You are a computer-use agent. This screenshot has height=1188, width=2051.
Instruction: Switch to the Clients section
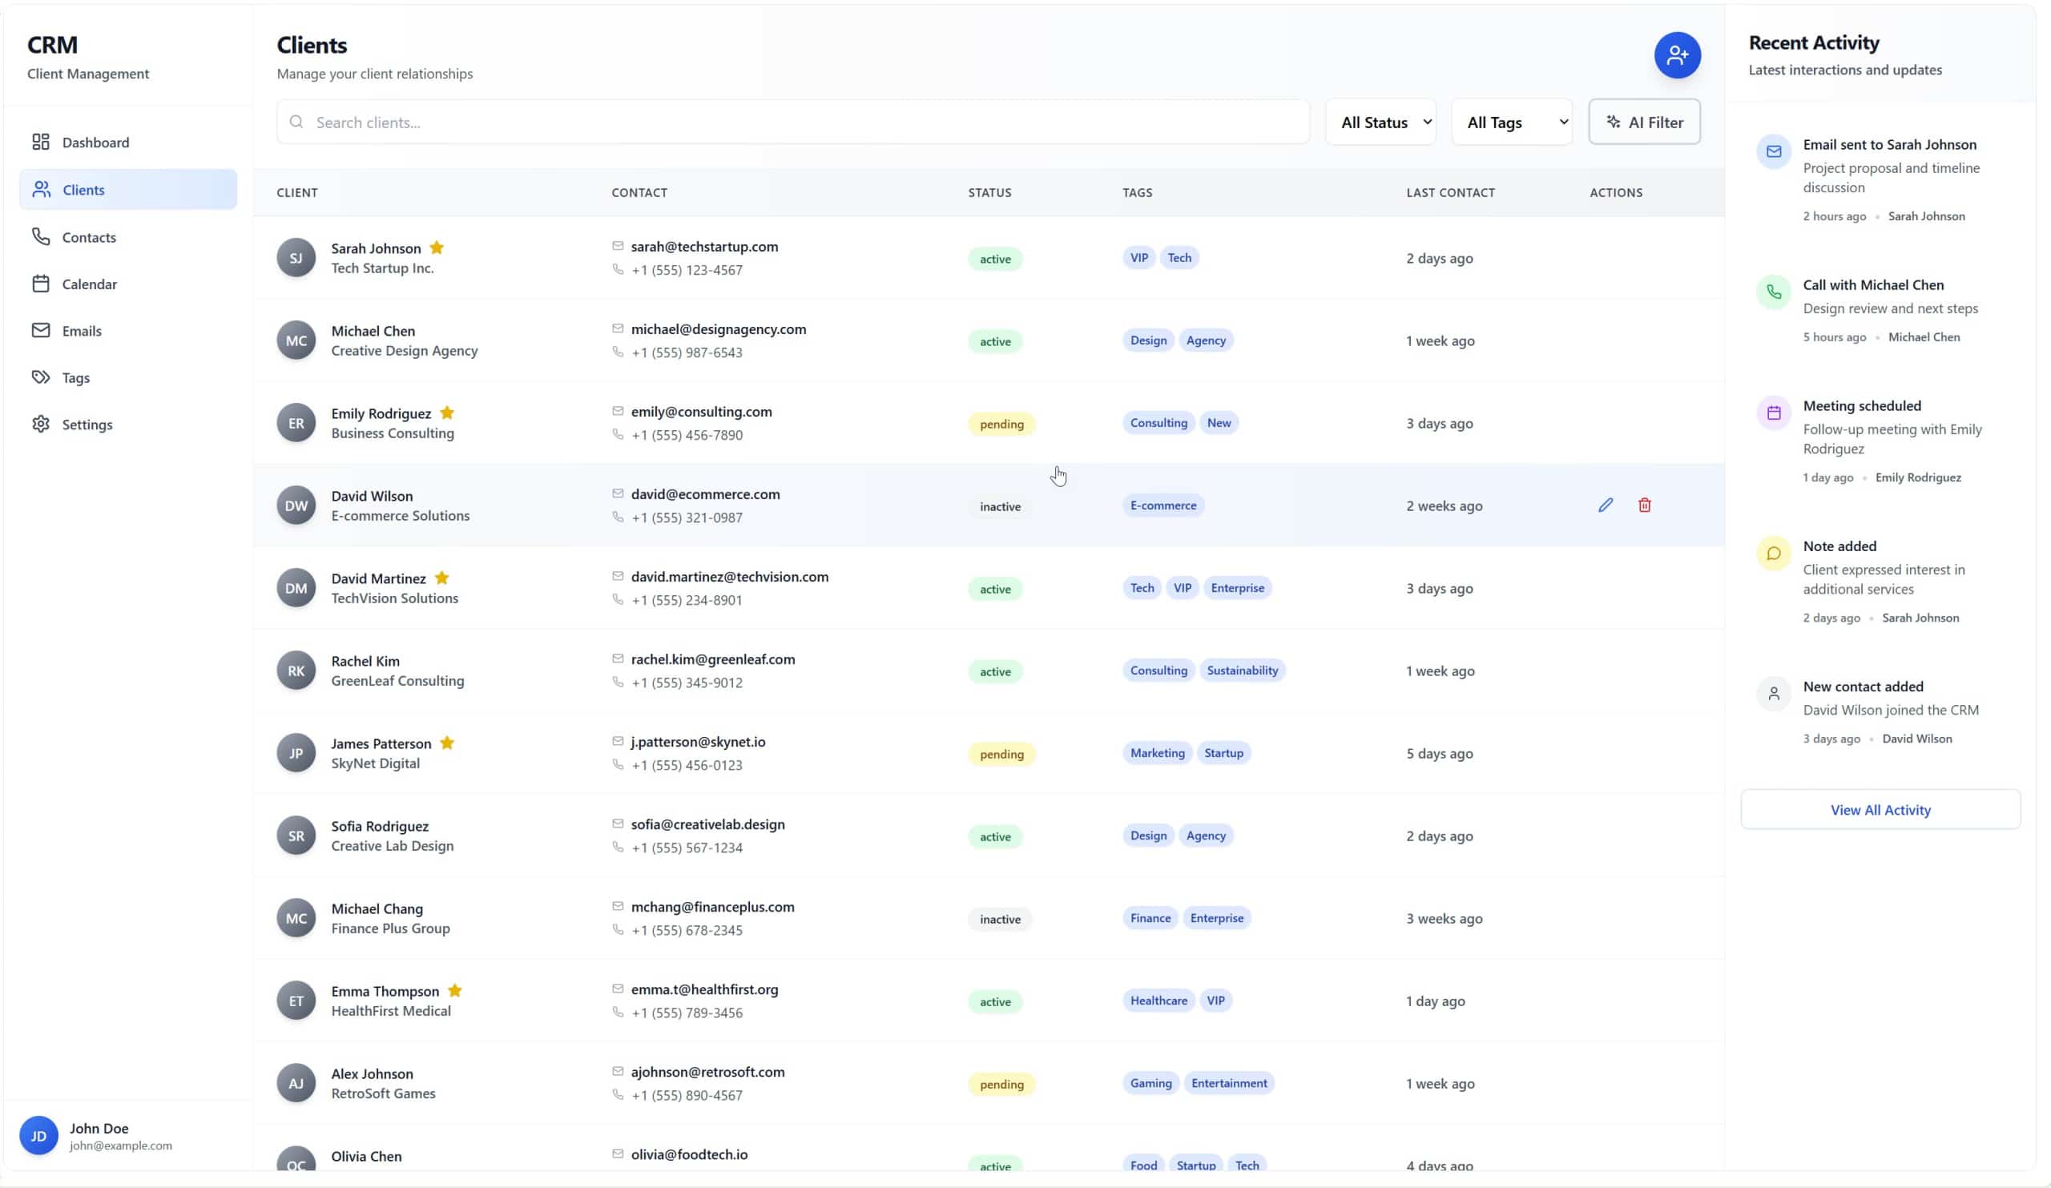[84, 189]
